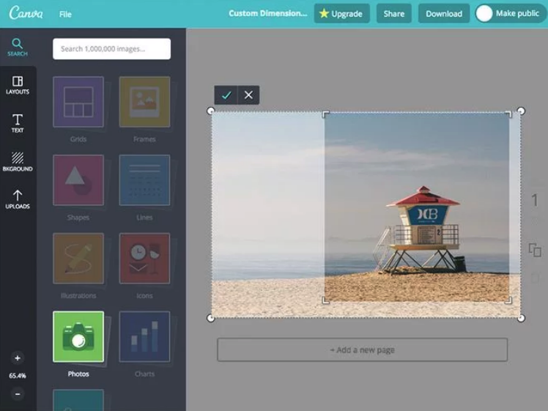The width and height of the screenshot is (548, 411).
Task: Click the zoom in plus button
Action: (x=18, y=358)
